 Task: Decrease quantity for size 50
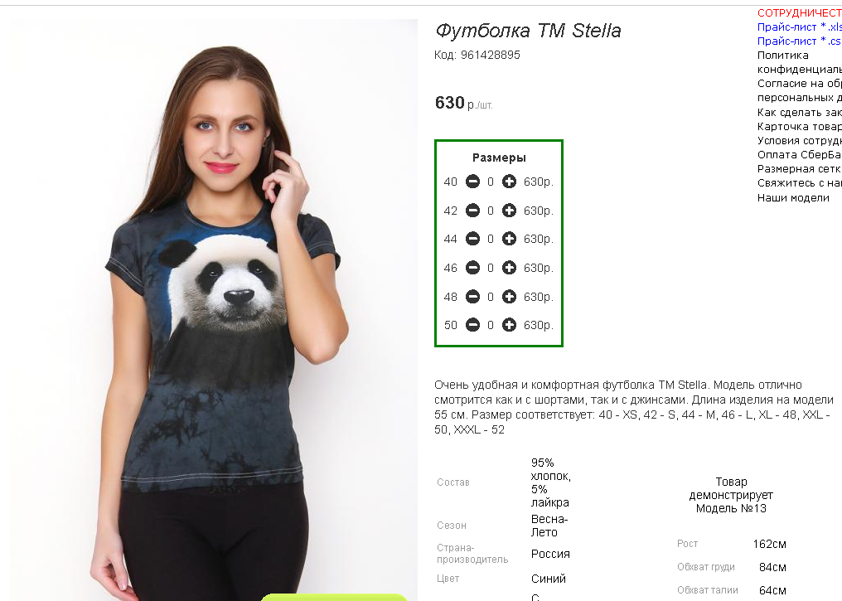coord(472,325)
